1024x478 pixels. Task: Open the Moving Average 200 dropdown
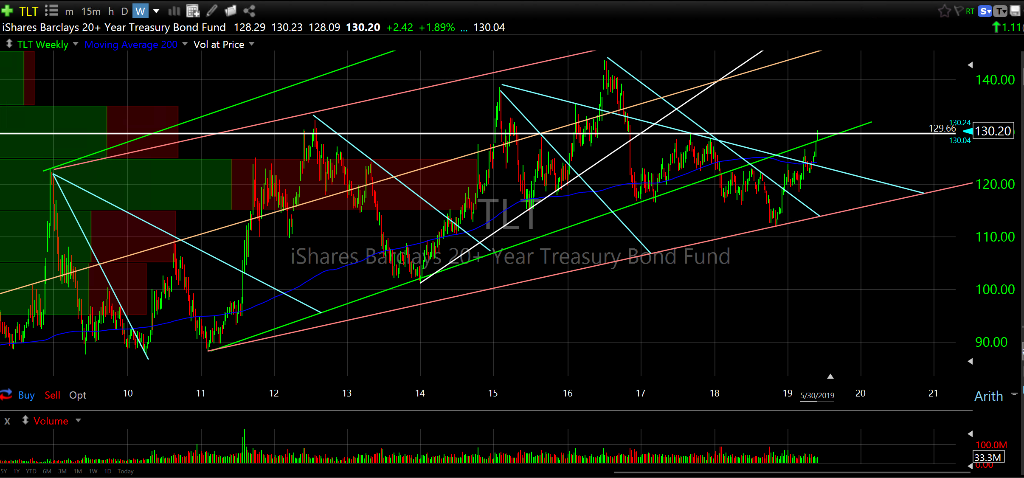(185, 44)
